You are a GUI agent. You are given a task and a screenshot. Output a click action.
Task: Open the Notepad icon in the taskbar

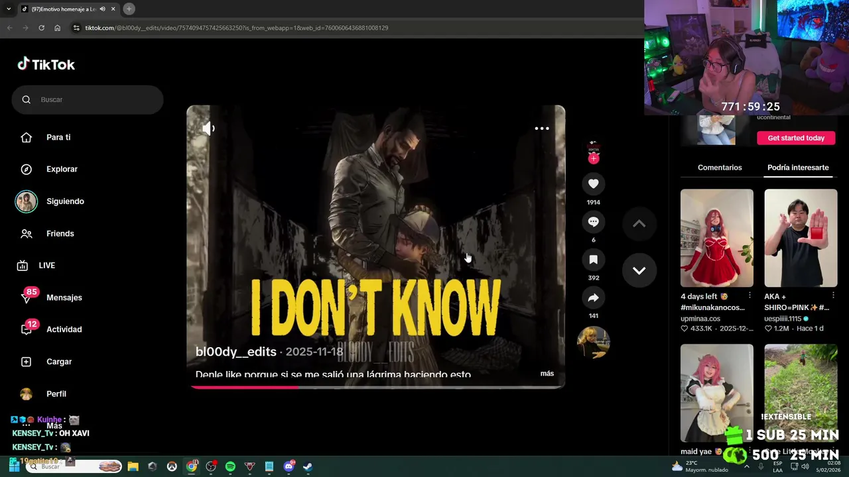click(269, 466)
